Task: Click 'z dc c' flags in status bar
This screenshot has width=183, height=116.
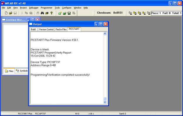Action: pyautogui.click(x=91, y=114)
